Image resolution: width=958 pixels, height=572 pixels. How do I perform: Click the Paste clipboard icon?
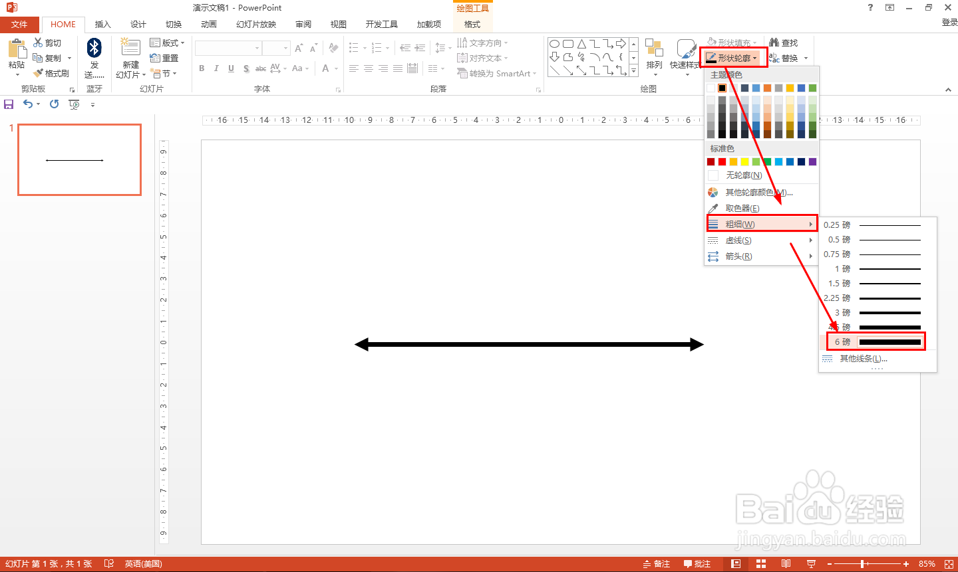[17, 48]
